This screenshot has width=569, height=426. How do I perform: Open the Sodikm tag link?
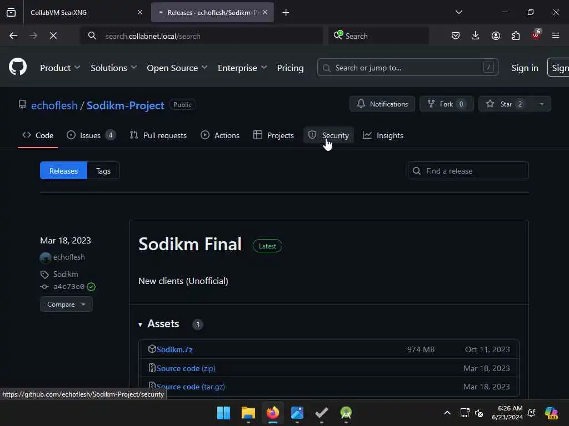click(x=66, y=274)
